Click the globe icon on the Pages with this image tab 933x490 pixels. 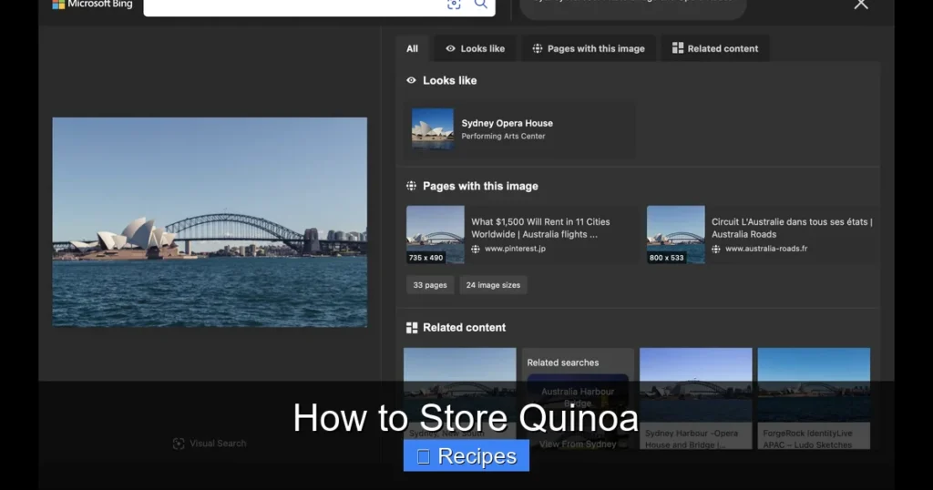pyautogui.click(x=538, y=49)
